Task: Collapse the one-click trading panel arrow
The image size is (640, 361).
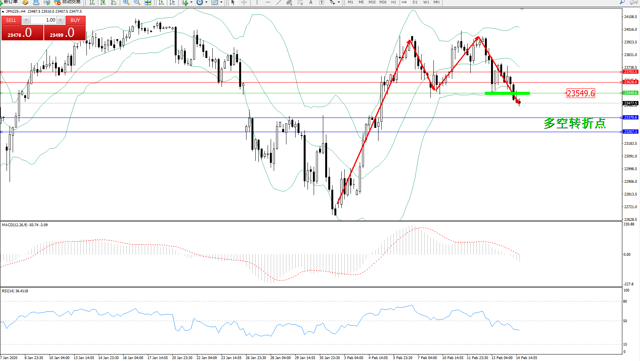Action: pos(3,12)
